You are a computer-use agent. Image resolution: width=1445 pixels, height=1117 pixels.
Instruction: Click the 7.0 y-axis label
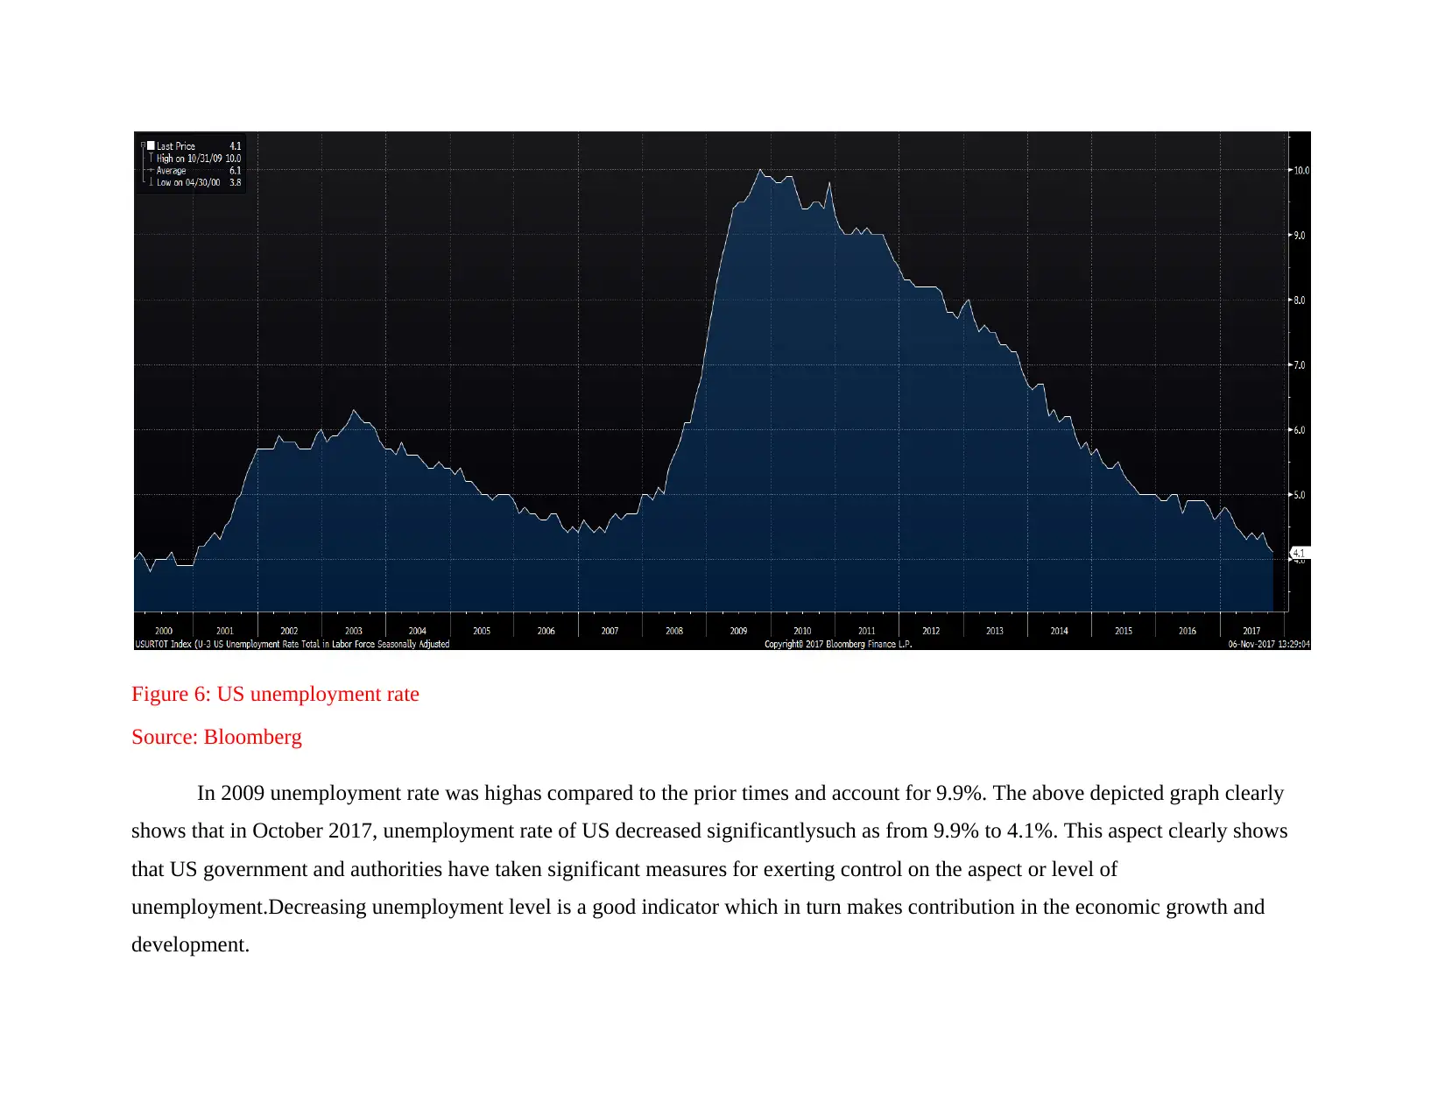click(x=1300, y=365)
